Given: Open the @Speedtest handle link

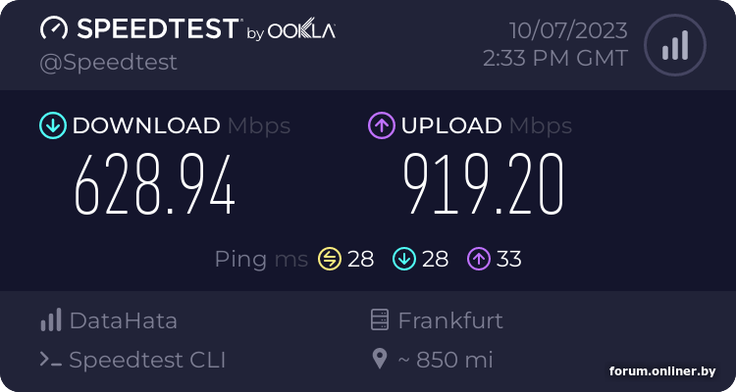Looking at the screenshot, I should pos(109,62).
